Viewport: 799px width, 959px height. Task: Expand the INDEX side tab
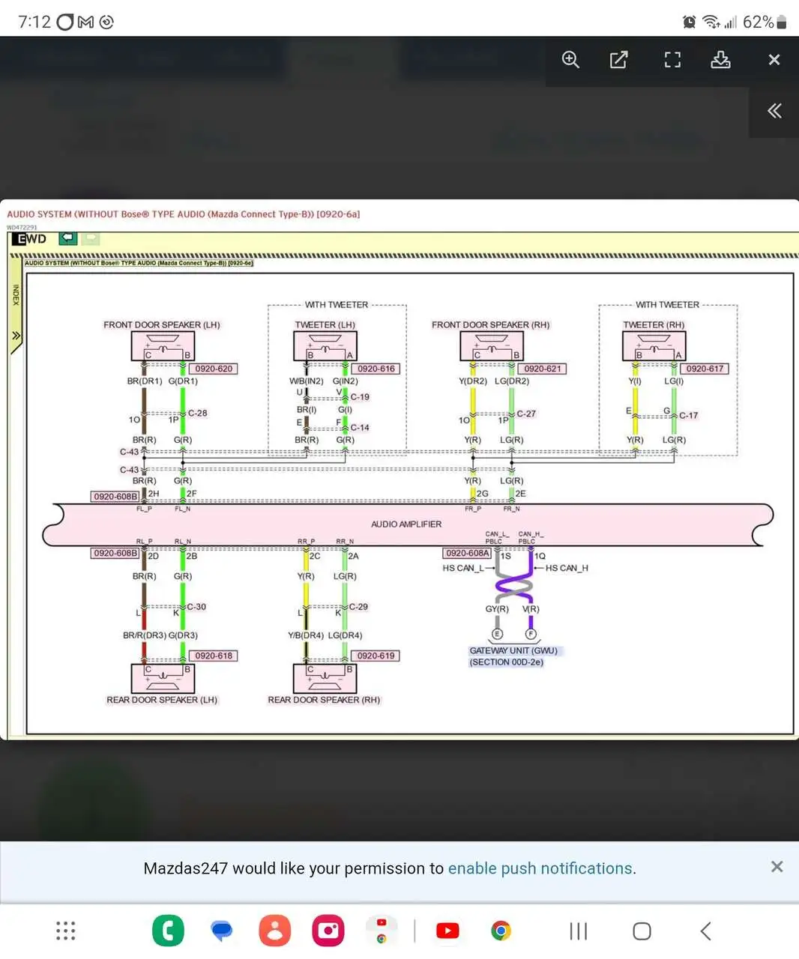16,335
